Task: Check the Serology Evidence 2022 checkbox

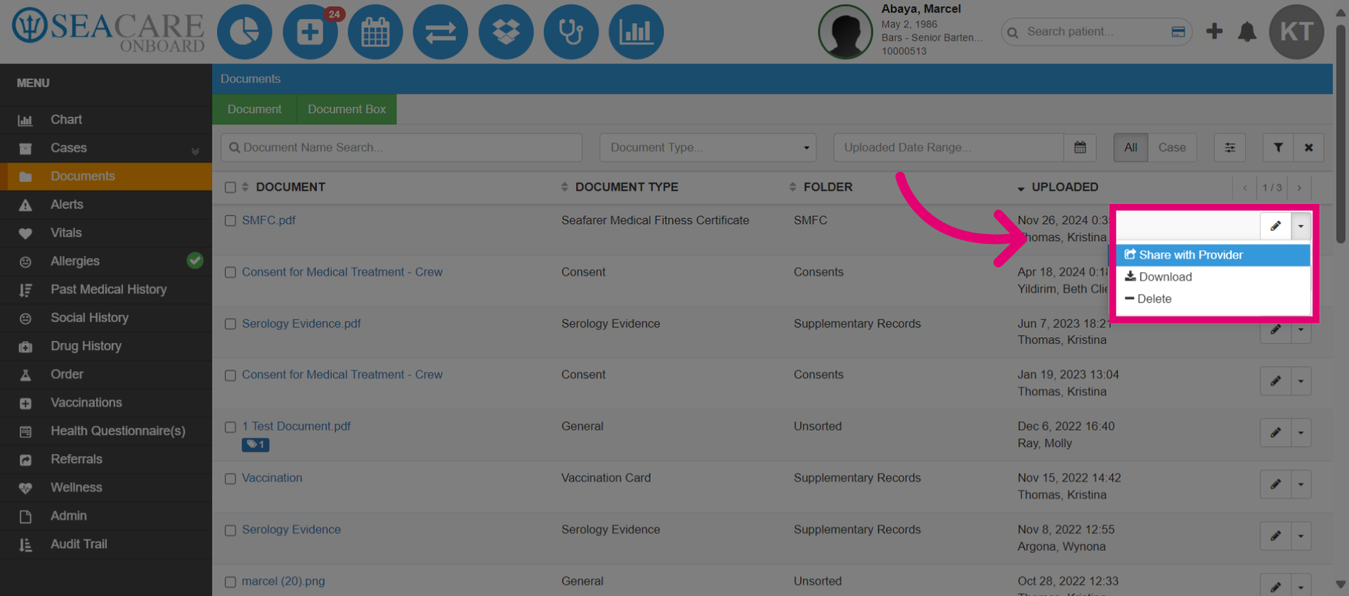Action: pyautogui.click(x=230, y=530)
